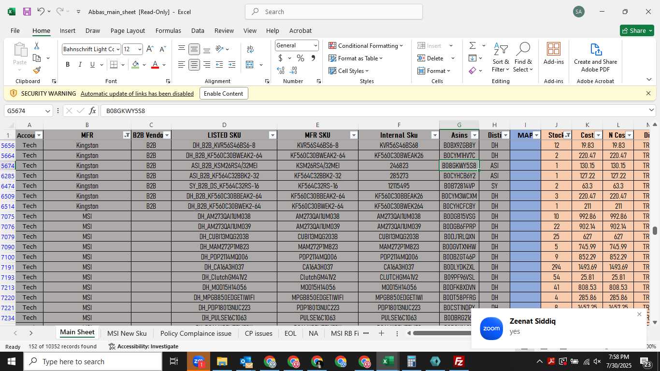Click the Insert Function fx icon
The width and height of the screenshot is (660, 371).
93,111
